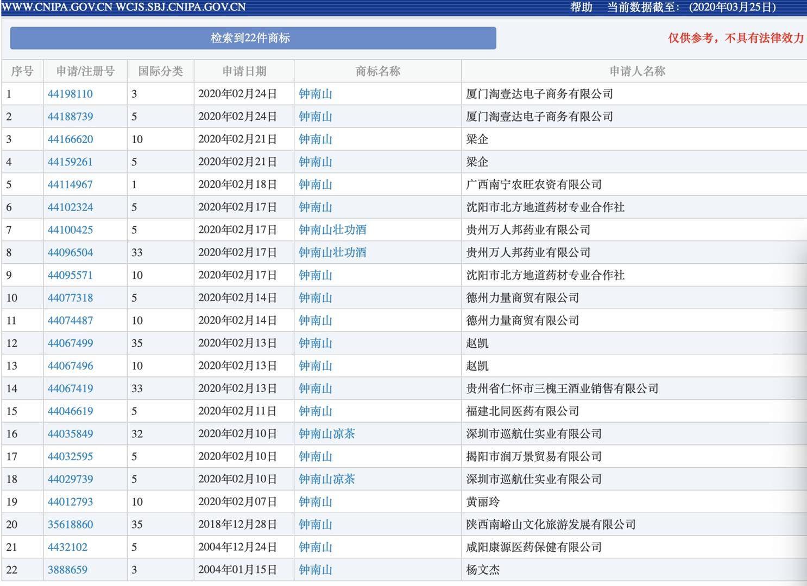Click 钟南山 trademark name in row 1
The height and width of the screenshot is (586, 807).
click(x=316, y=94)
